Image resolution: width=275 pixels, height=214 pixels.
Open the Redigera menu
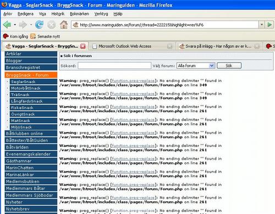point(25,14)
